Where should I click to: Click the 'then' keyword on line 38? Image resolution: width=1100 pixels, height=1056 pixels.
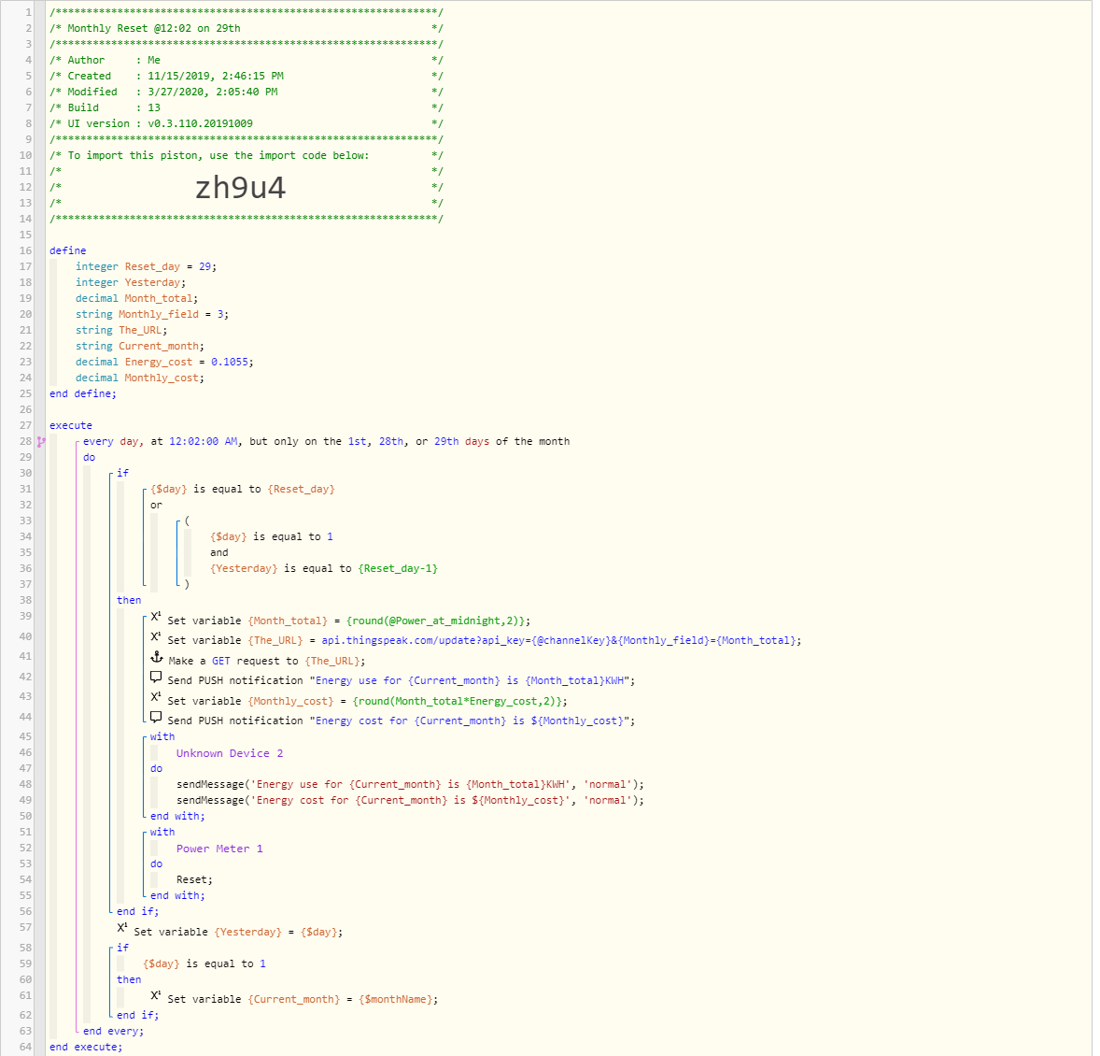pos(129,600)
